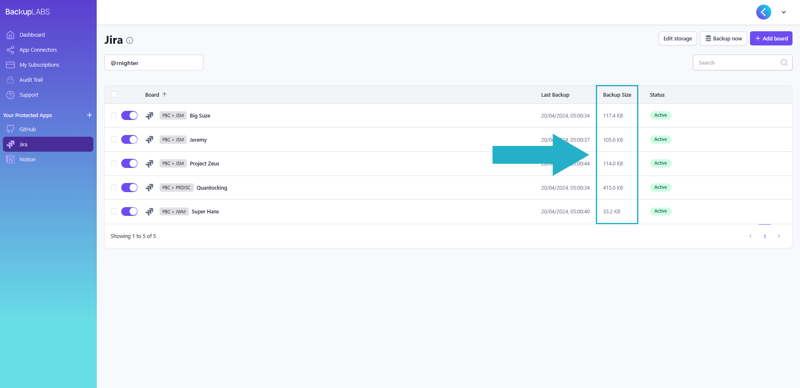The image size is (800, 388).
Task: Click the Edit storage button
Action: pos(677,38)
